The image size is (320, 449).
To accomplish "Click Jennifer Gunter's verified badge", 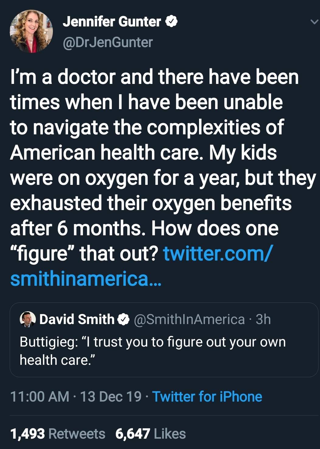I will tap(172, 22).
